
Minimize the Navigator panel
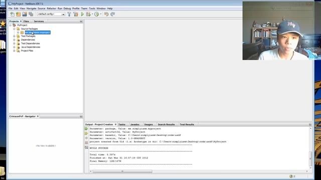click(81, 116)
